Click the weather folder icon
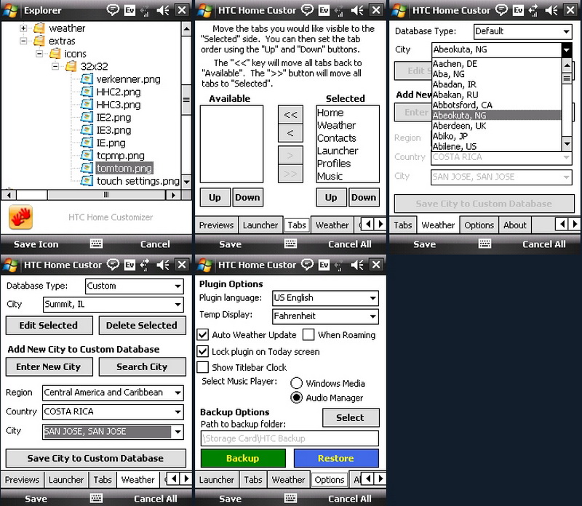Screen dimensions: 582x506 (x=39, y=28)
